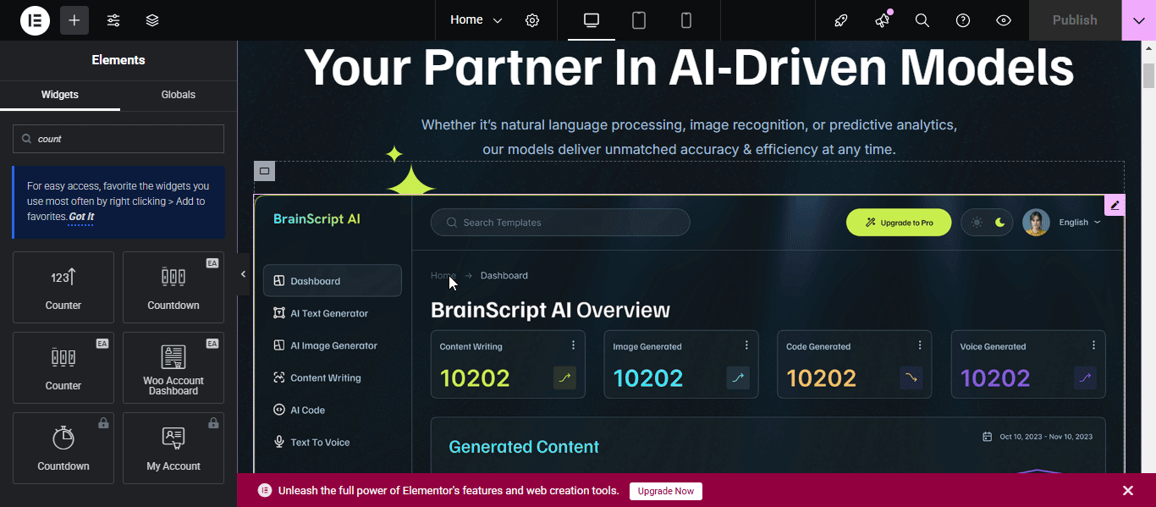1156x507 pixels.
Task: Click the Publish button
Action: [x=1075, y=20]
